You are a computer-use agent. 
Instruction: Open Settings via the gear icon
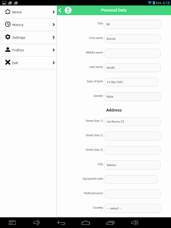(8, 37)
